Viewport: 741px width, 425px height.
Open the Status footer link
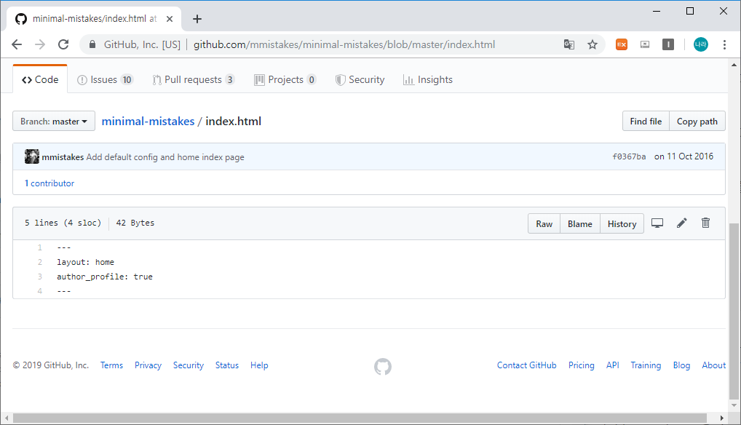point(227,365)
